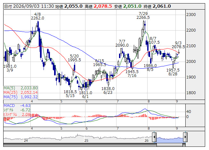Click year 25 in the navigator timeline
Viewport: 209px width, 150px height.
click(86, 140)
